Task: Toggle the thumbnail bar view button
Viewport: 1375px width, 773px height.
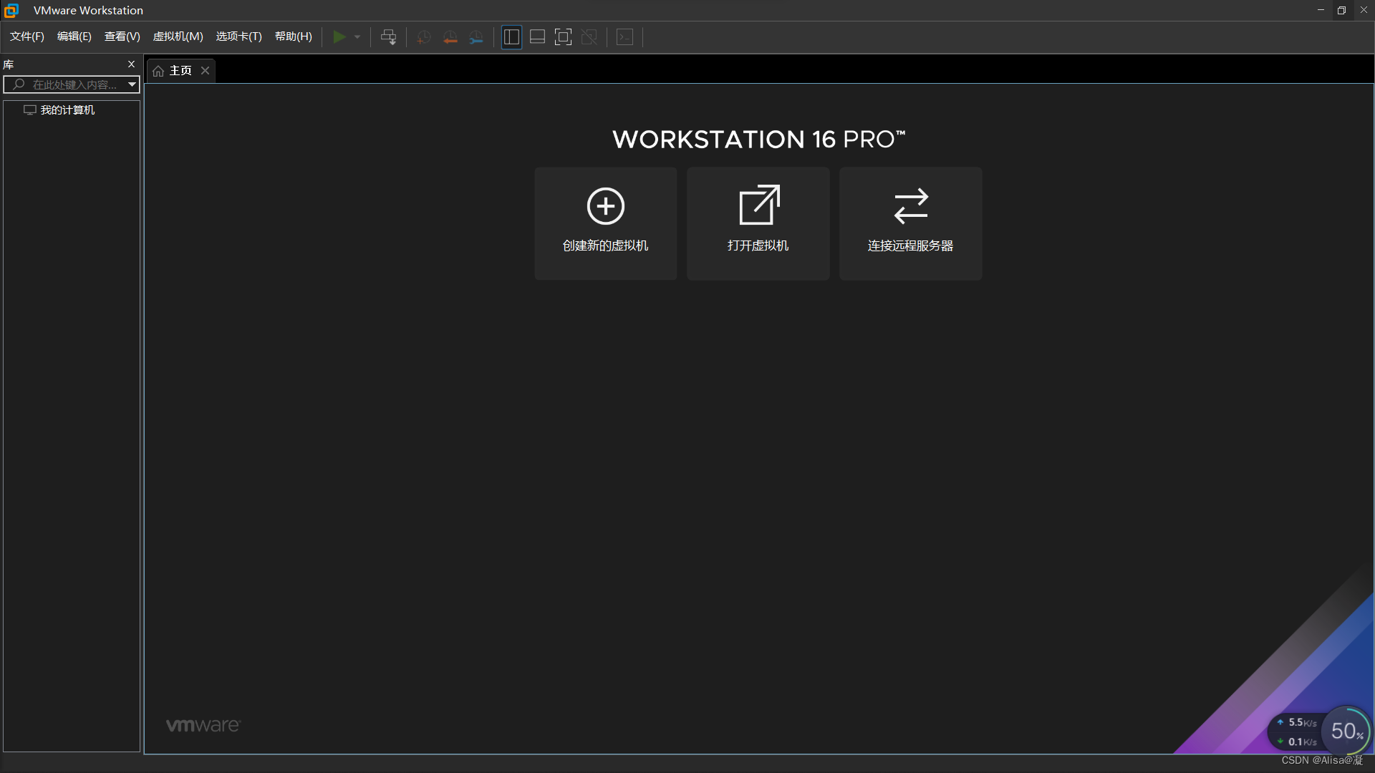Action: coord(537,37)
